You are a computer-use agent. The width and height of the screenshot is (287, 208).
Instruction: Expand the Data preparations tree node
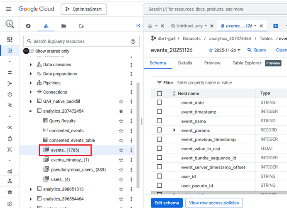[31, 74]
